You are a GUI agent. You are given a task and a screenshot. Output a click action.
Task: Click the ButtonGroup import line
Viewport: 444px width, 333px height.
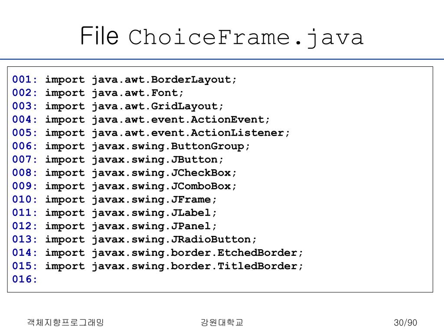pos(131,146)
